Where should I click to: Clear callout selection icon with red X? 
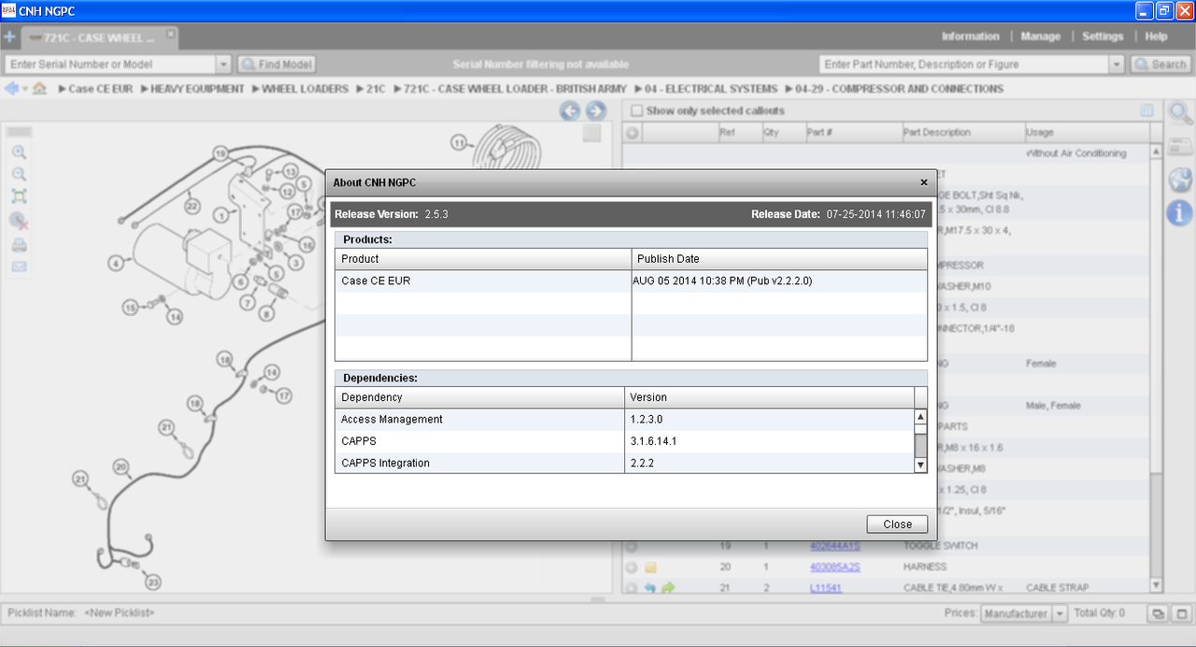point(19,222)
